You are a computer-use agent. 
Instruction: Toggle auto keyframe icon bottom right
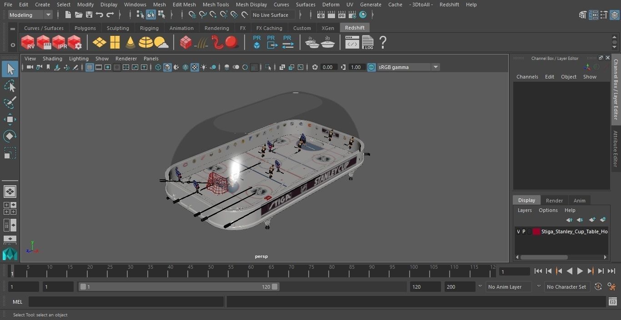click(598, 287)
